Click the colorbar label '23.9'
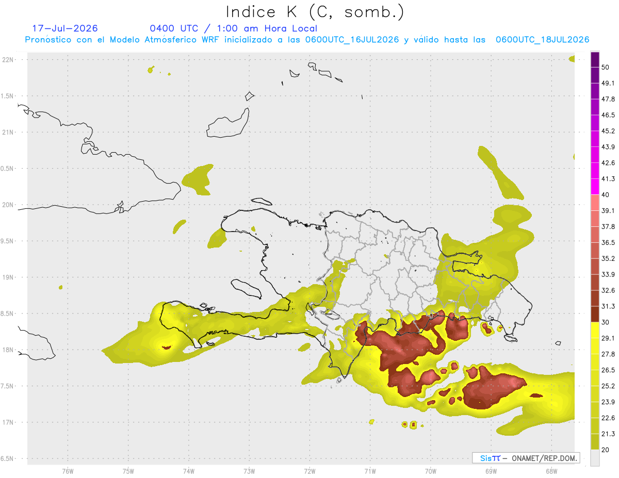This screenshot has height=478, width=619. [x=608, y=402]
